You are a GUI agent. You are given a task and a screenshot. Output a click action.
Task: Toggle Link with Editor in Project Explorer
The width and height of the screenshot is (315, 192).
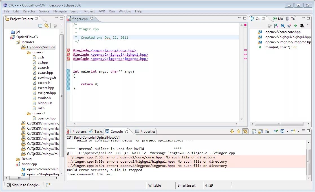[x=47, y=26]
